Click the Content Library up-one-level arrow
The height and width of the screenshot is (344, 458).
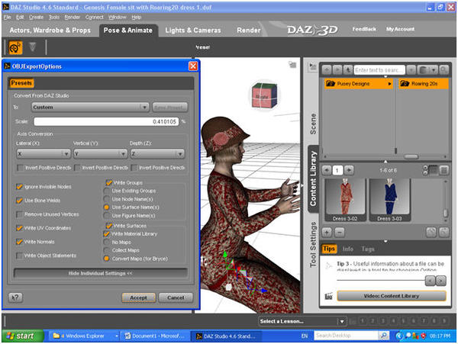point(347,70)
